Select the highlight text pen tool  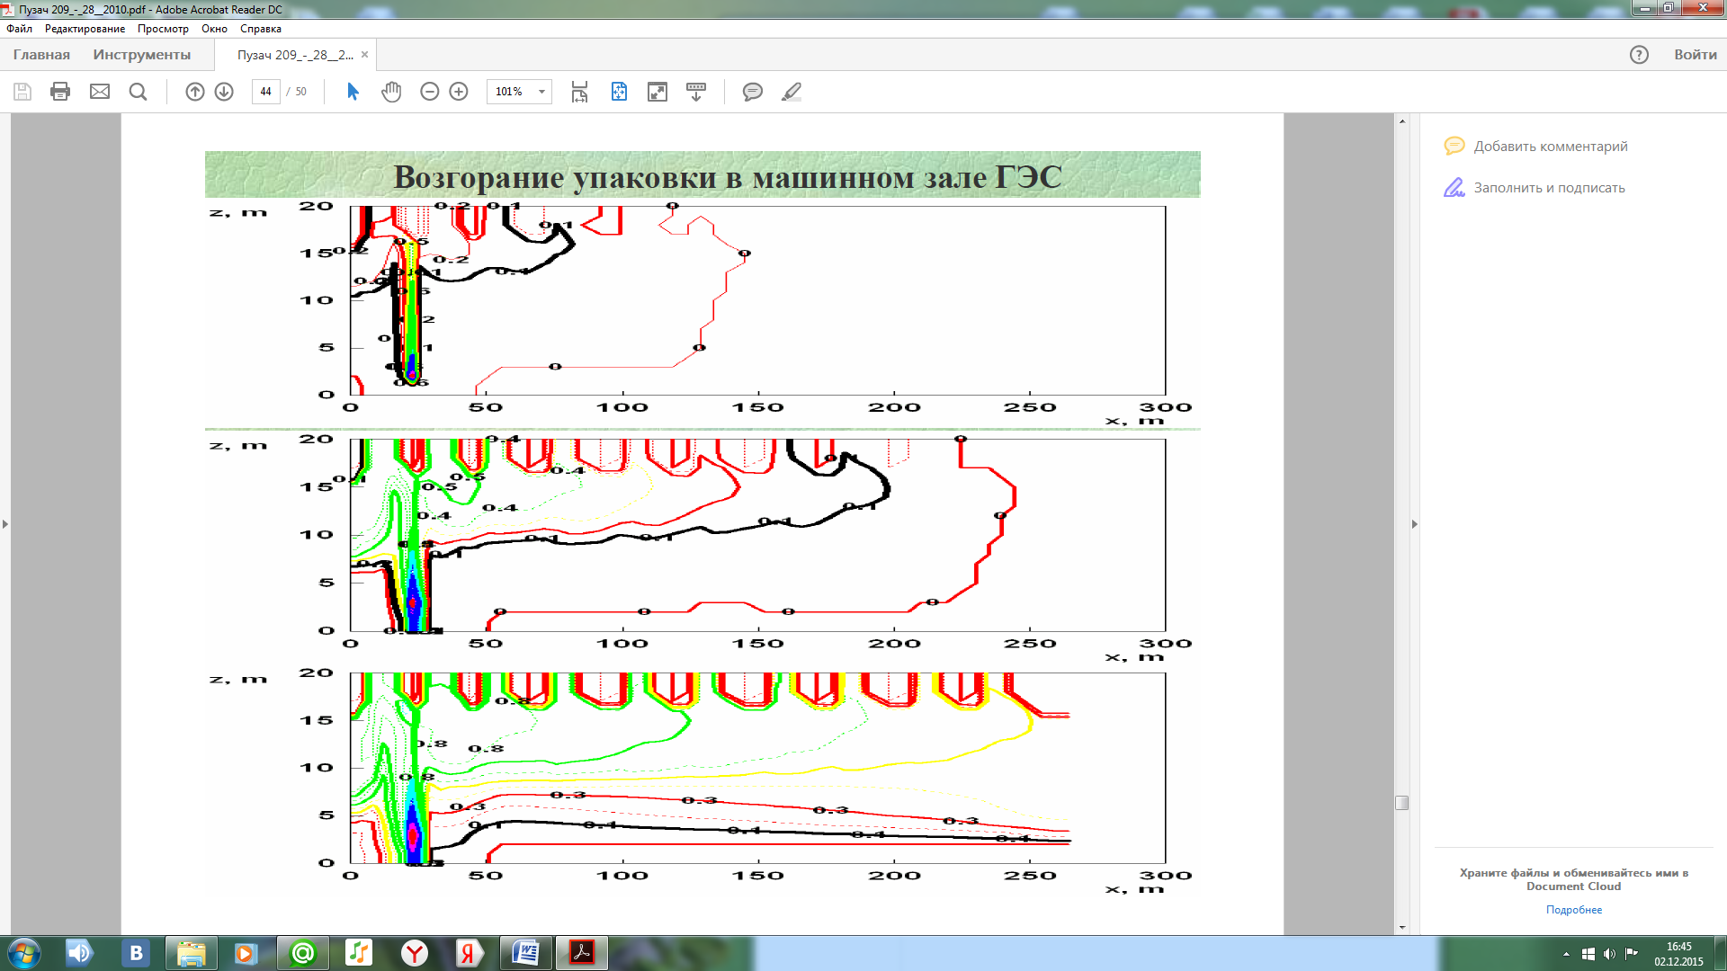coord(792,92)
